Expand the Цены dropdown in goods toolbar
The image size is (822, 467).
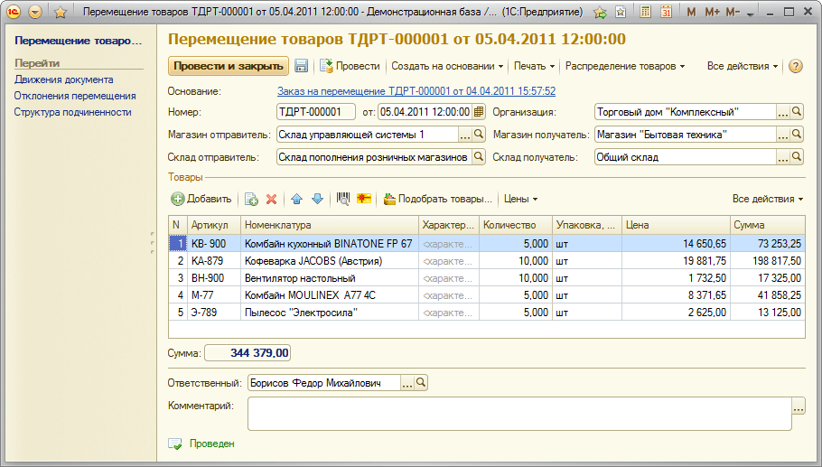click(520, 199)
